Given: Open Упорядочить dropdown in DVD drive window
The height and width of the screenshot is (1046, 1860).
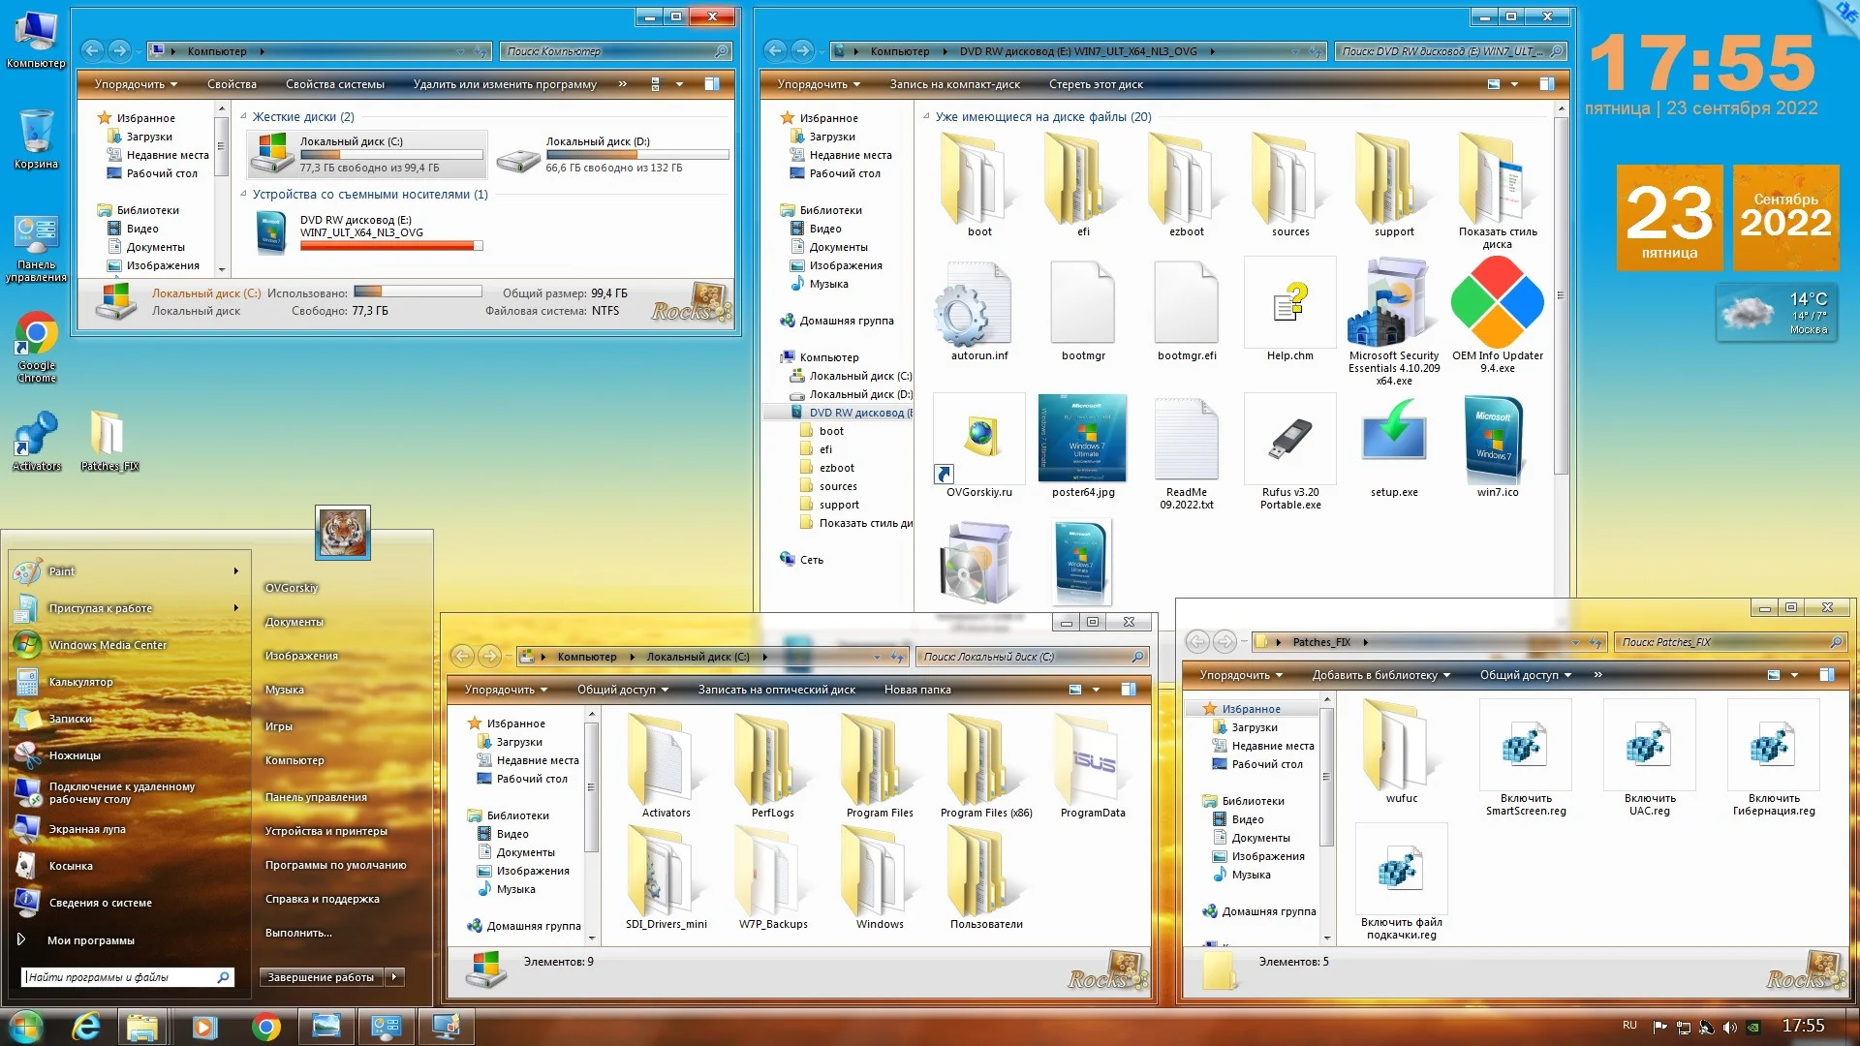Looking at the screenshot, I should coord(817,84).
